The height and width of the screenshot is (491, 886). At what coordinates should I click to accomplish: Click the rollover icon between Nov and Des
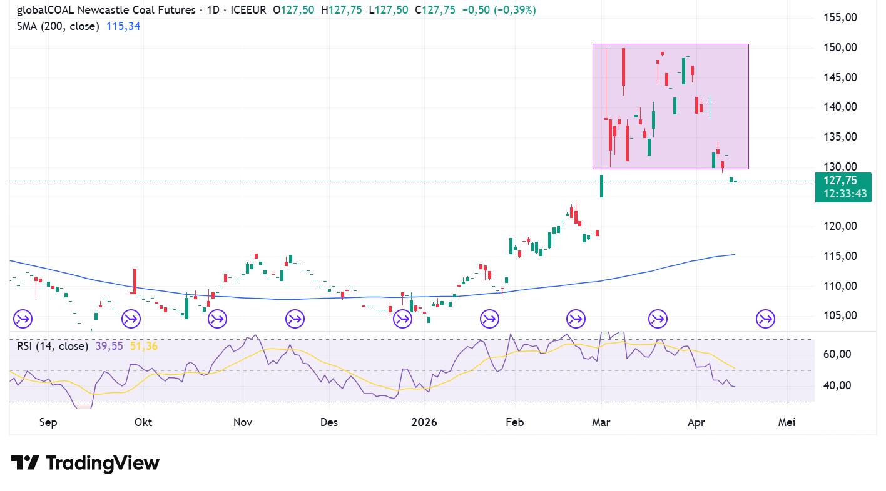[x=295, y=320]
